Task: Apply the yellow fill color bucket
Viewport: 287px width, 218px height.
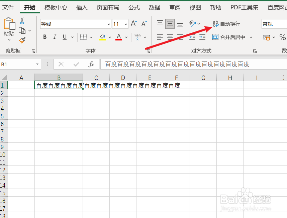Action: click(102, 37)
